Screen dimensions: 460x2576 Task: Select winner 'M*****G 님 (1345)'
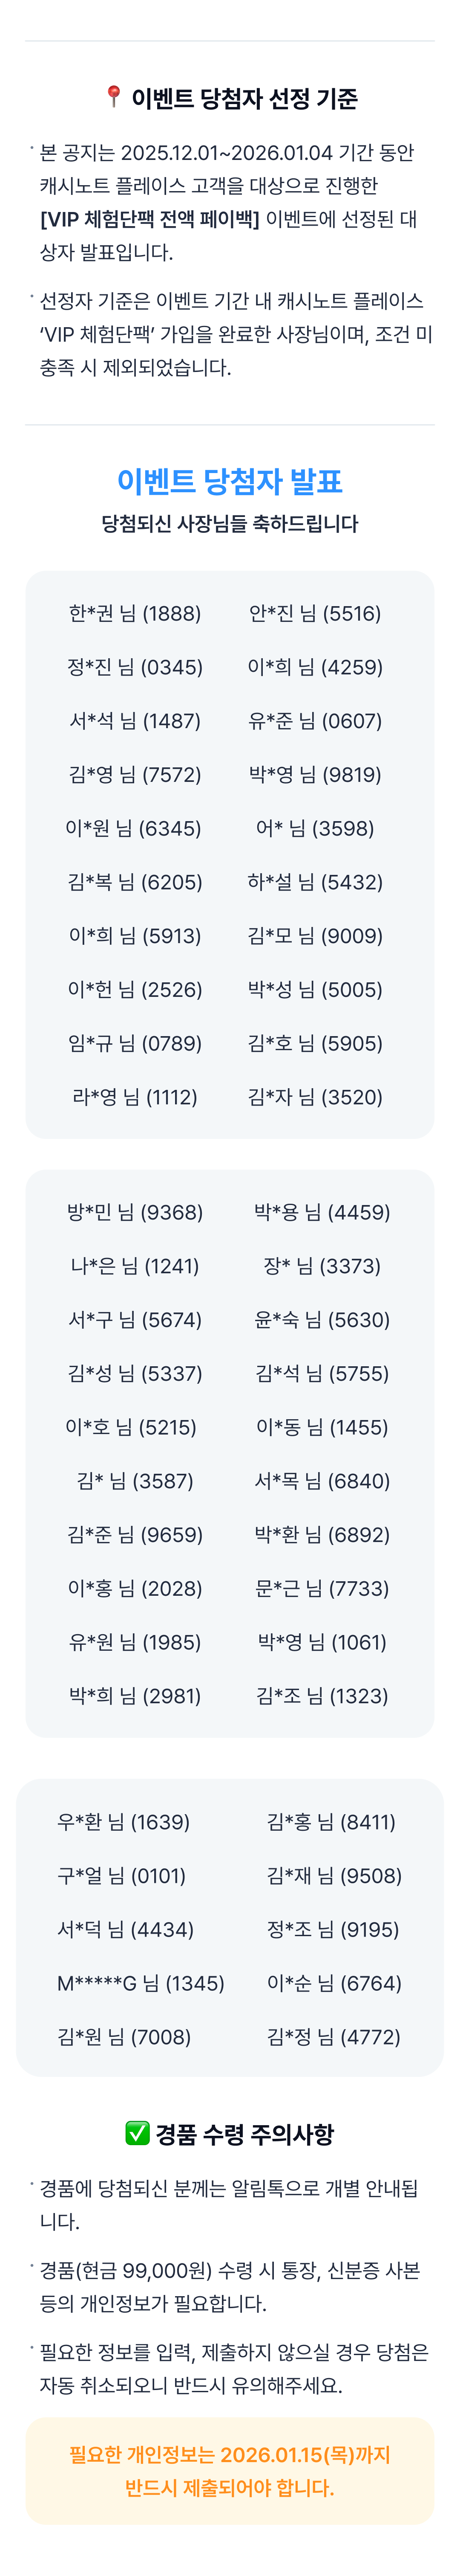click(x=141, y=1983)
